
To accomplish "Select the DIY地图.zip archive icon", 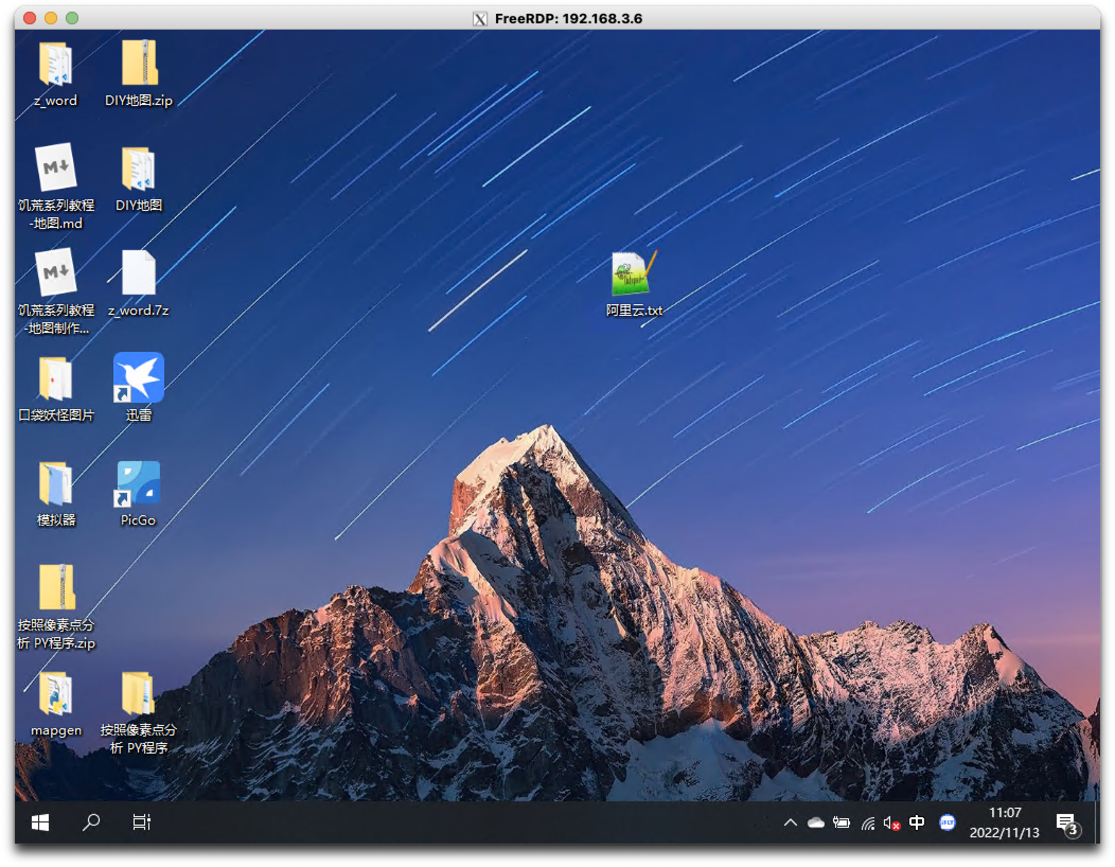I will click(139, 63).
